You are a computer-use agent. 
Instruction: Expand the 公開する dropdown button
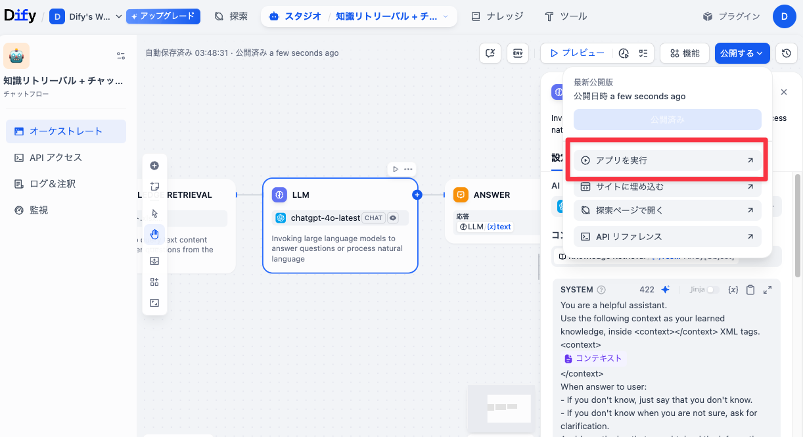click(x=742, y=53)
